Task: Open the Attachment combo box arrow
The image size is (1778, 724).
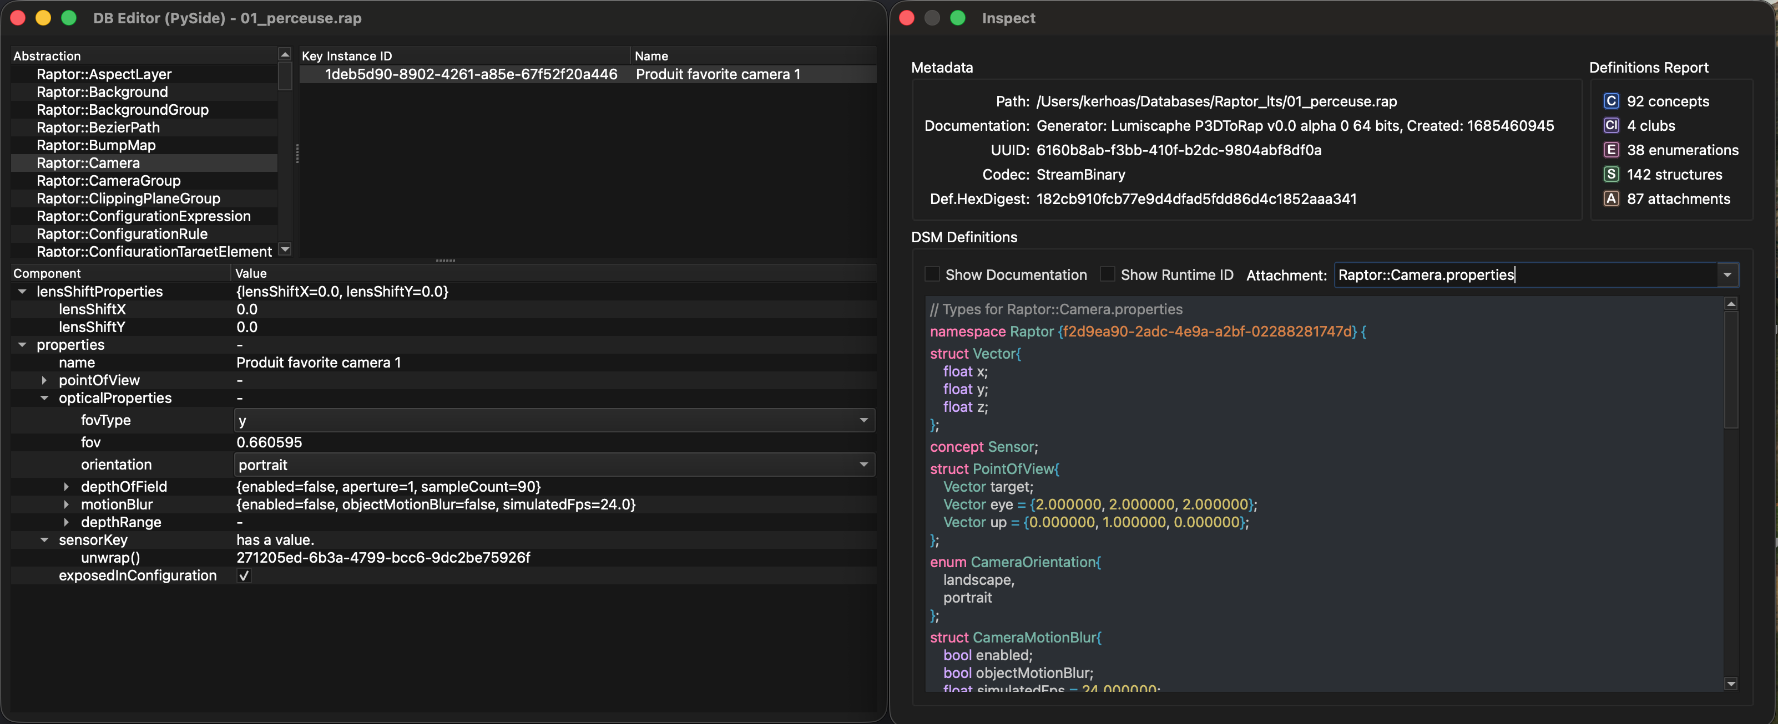Action: [x=1727, y=274]
